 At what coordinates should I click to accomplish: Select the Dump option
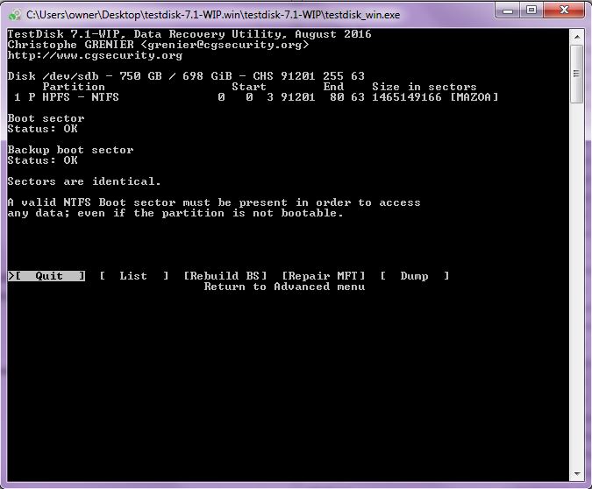coord(414,276)
